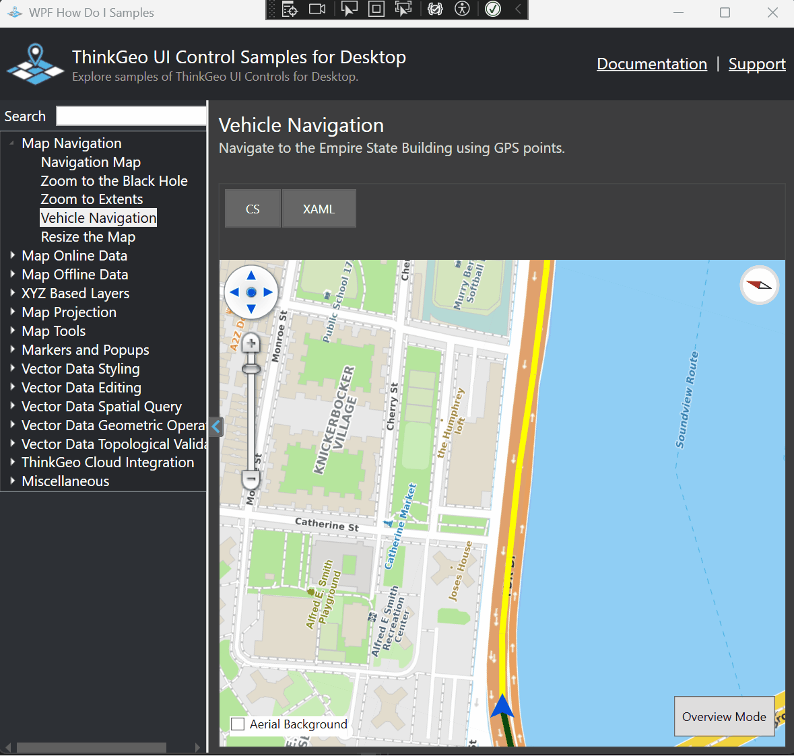Image resolution: width=794 pixels, height=756 pixels.
Task: Click the debug toolbar drag grip
Action: tap(273, 9)
